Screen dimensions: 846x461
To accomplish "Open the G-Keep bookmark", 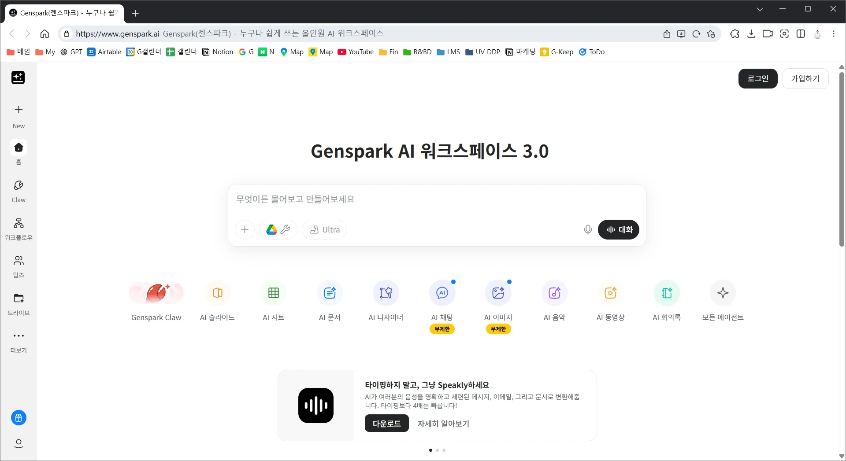I will pyautogui.click(x=557, y=52).
